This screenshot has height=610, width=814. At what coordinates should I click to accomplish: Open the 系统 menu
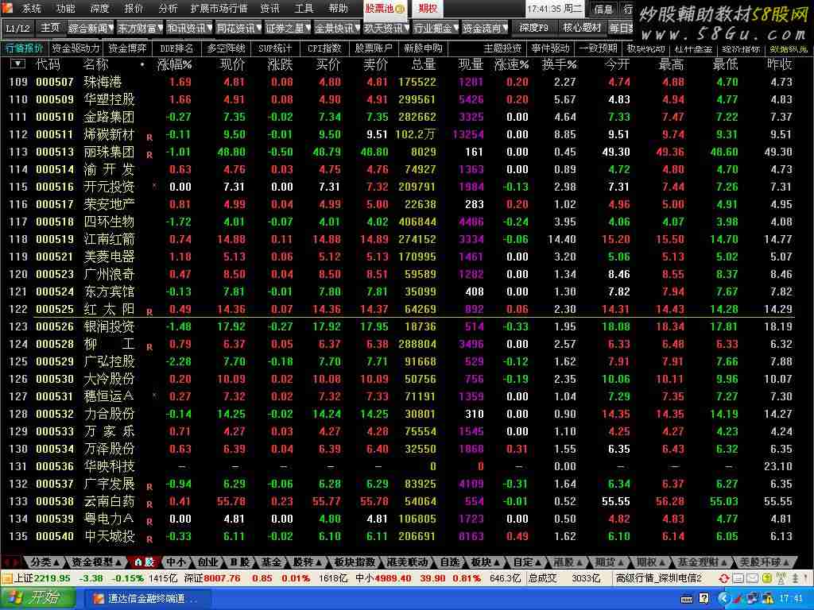pos(31,8)
